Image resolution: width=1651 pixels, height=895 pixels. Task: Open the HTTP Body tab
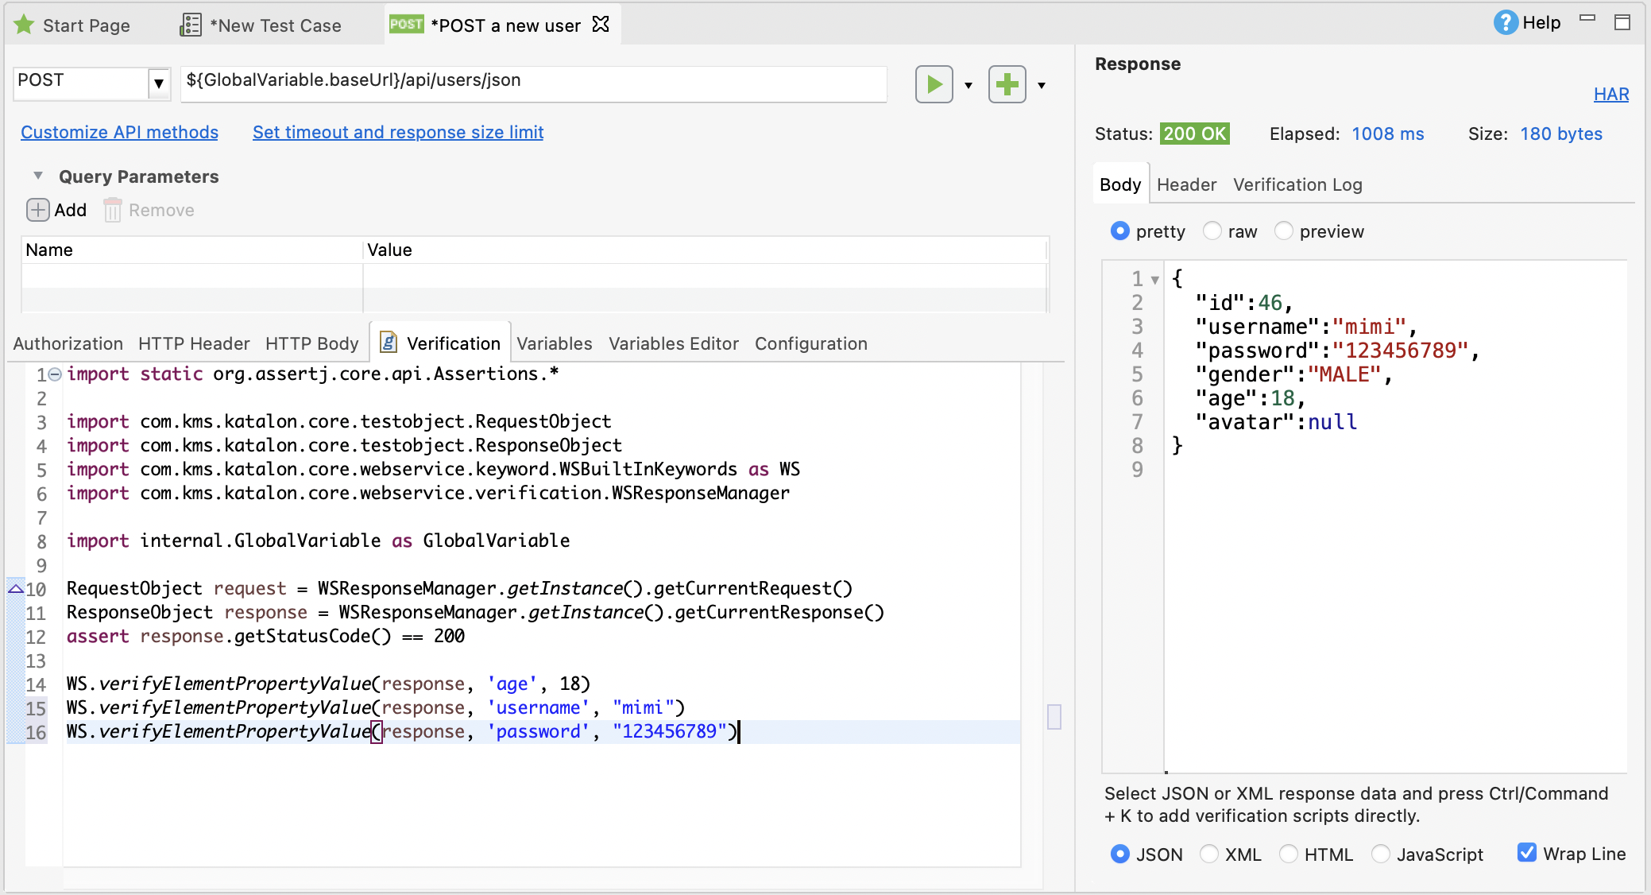(x=312, y=343)
